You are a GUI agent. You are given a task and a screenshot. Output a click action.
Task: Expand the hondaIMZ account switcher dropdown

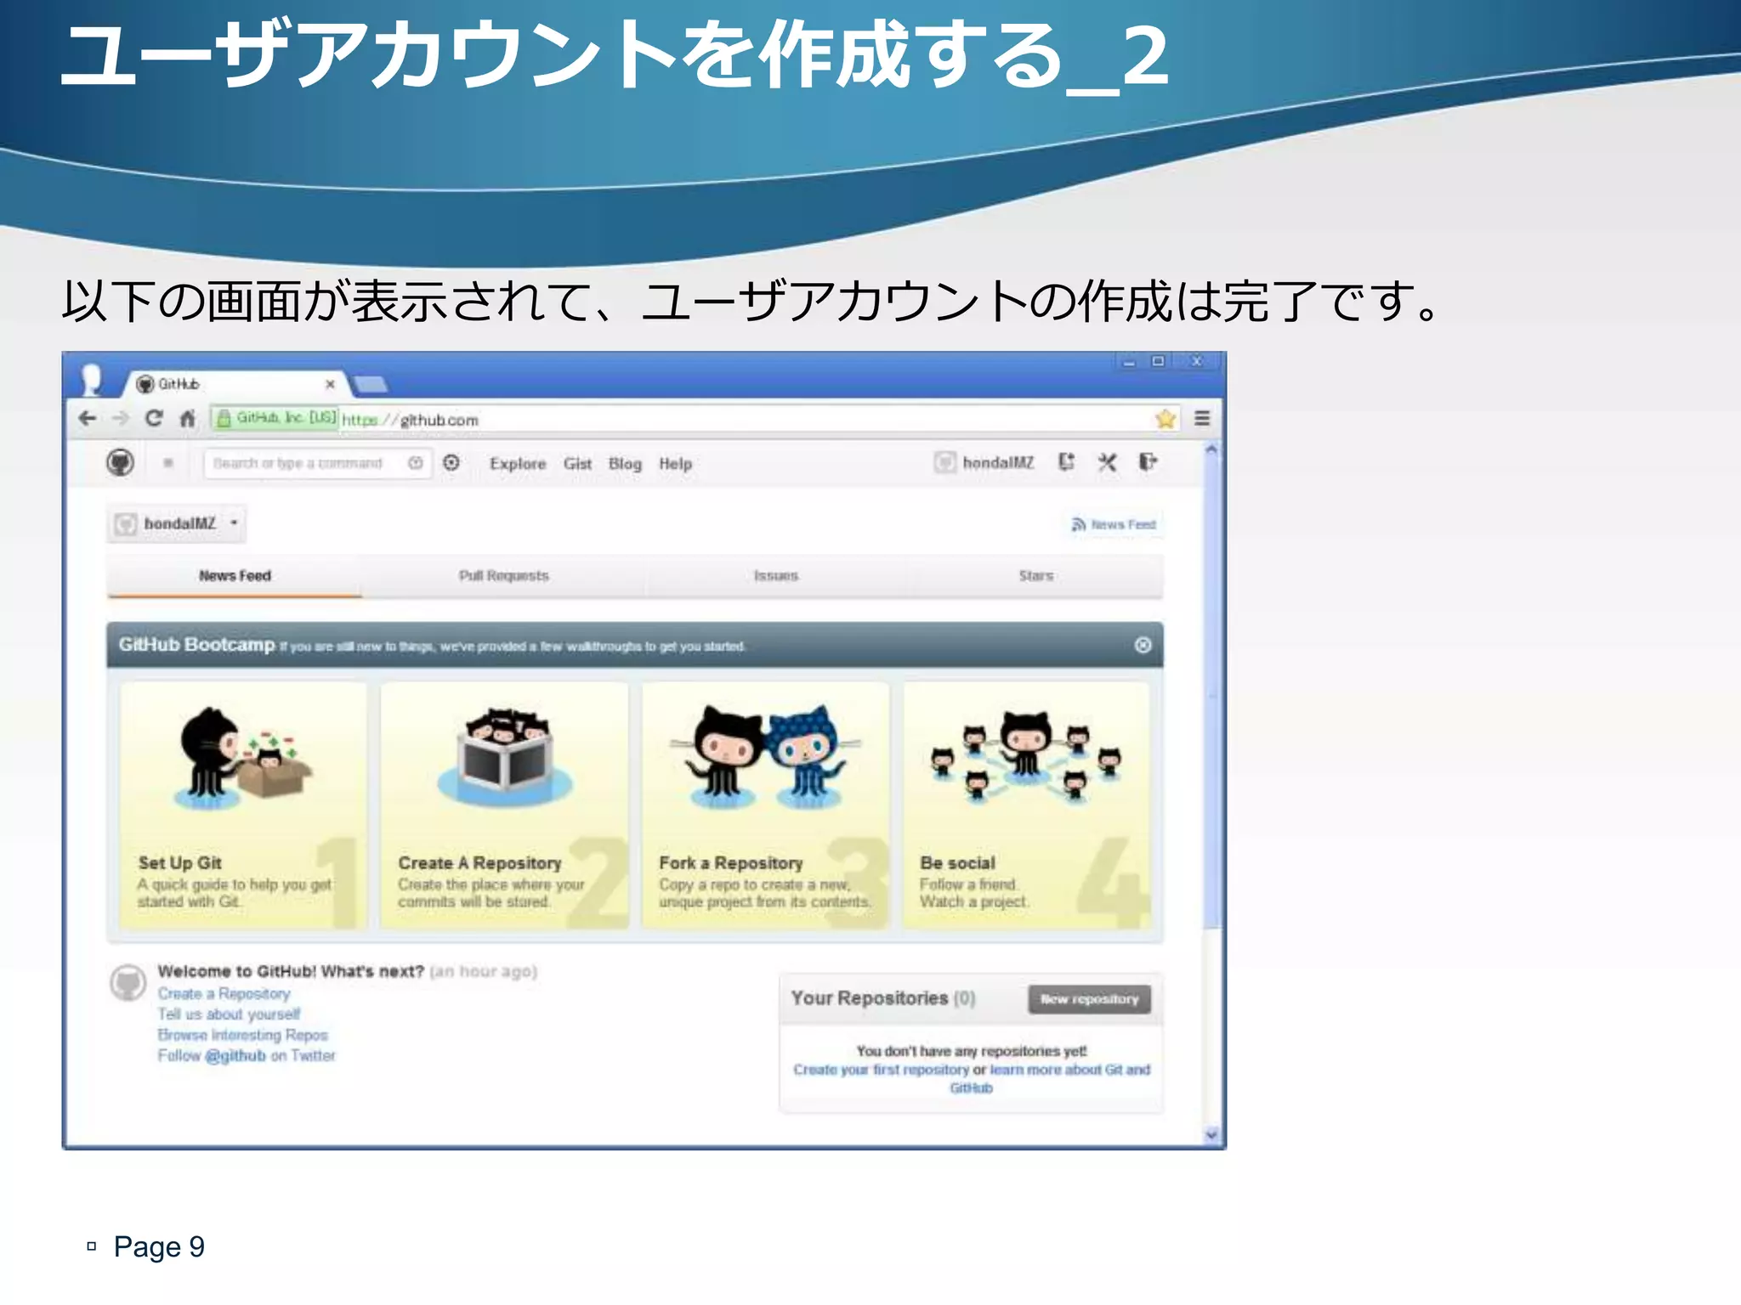coord(177,523)
